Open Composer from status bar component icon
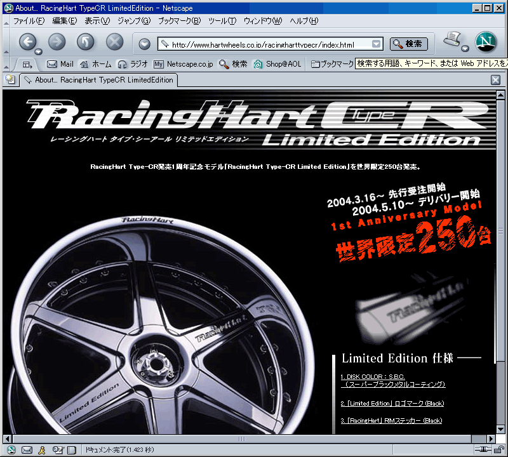 click(58, 450)
